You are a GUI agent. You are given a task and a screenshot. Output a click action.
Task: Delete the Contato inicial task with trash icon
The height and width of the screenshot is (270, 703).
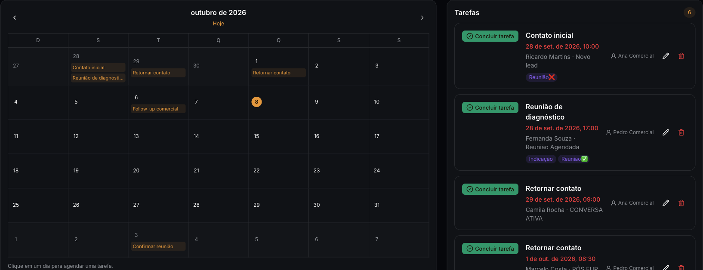coord(681,56)
